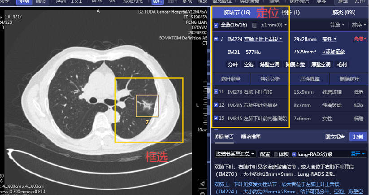Click the 复制 copy button

tap(358, 137)
